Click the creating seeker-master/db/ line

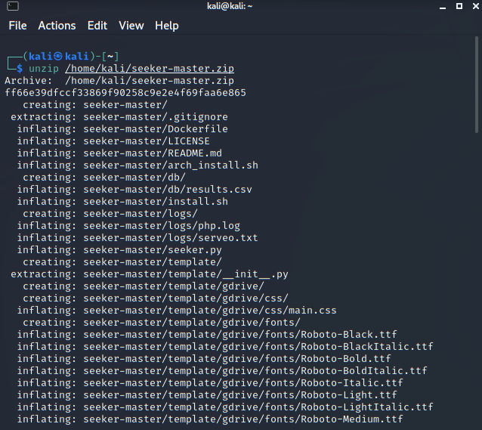click(104, 177)
